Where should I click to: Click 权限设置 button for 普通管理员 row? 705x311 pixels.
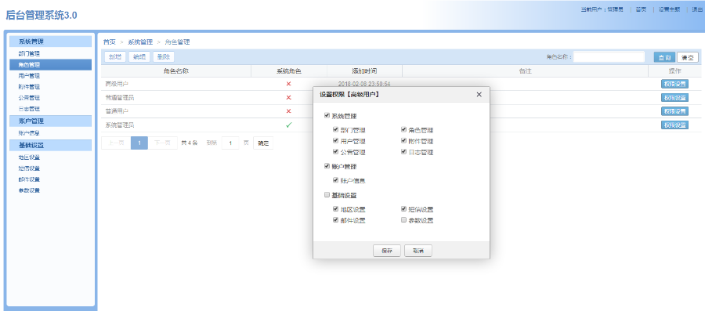674,97
